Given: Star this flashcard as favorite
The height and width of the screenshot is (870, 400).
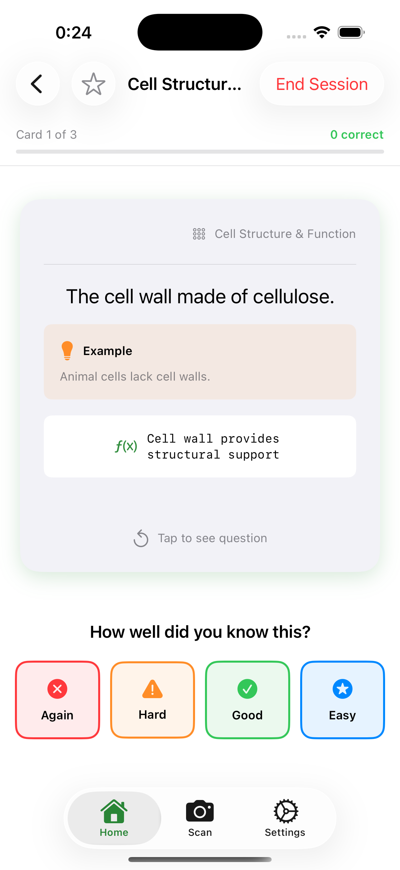Looking at the screenshot, I should (x=93, y=84).
